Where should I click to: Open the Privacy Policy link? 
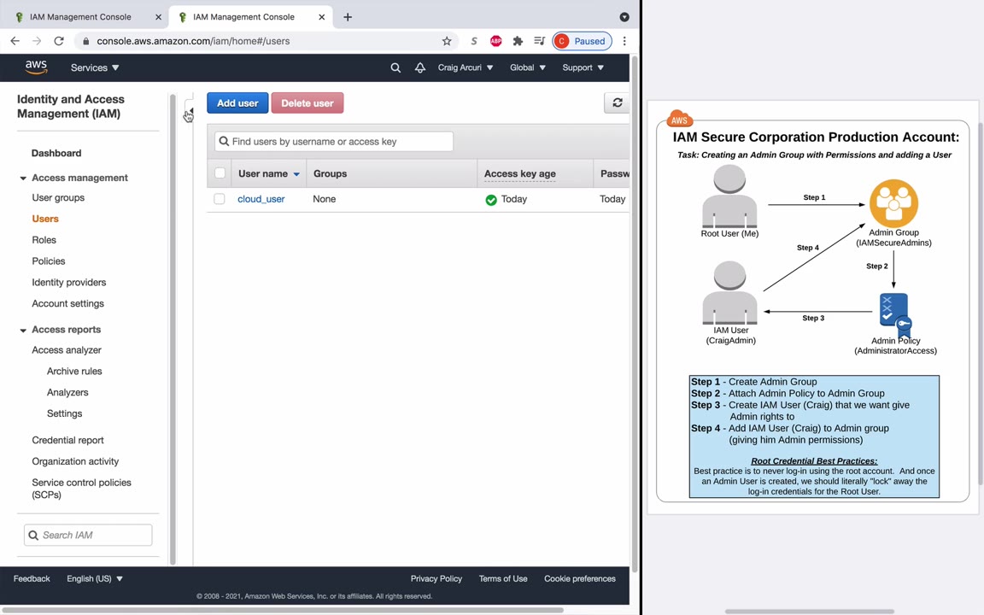436,578
